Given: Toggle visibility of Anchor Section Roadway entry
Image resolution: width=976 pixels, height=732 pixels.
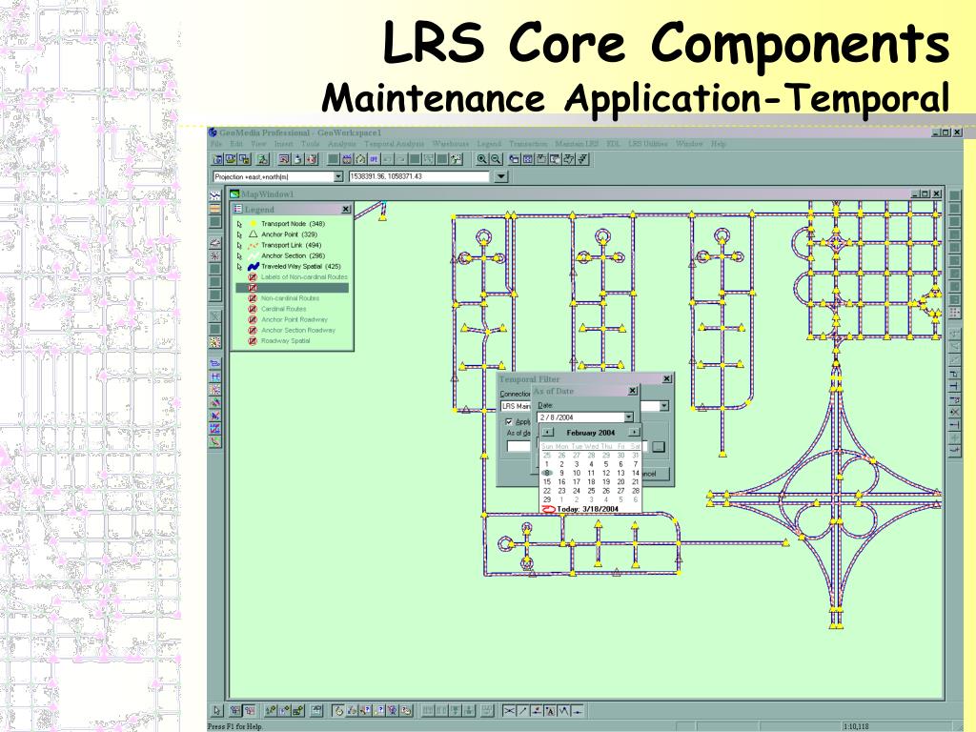Looking at the screenshot, I should (x=253, y=330).
